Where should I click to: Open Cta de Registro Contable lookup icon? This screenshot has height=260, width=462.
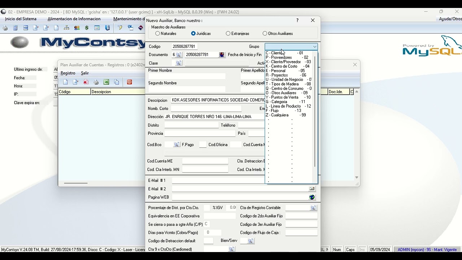313,208
